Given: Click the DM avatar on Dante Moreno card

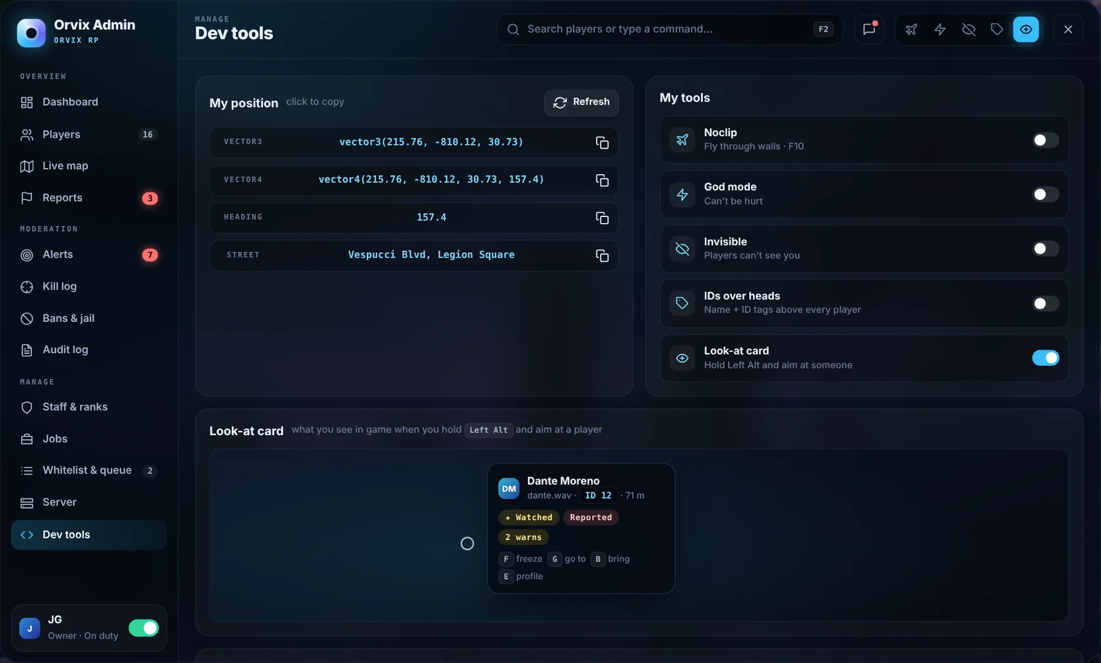Looking at the screenshot, I should [x=509, y=489].
